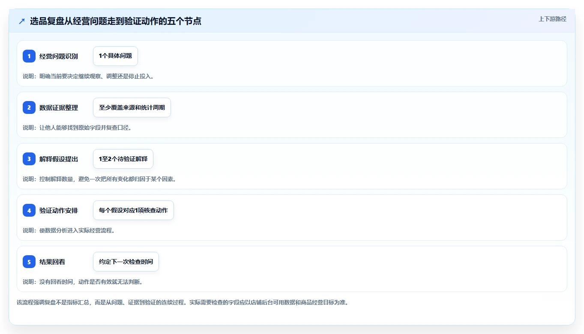Click the step title 经营问题识别
This screenshot has height=334, width=584.
(59, 57)
